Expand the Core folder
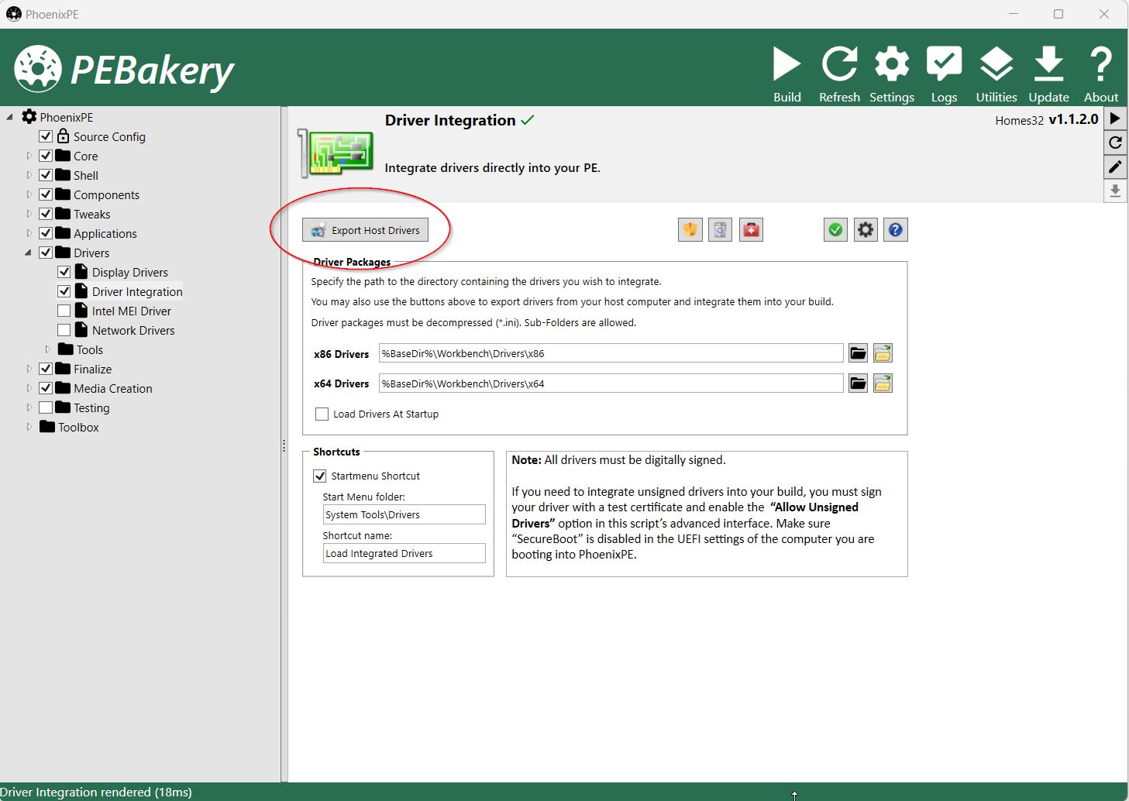Screen dimensions: 1129x801 (29, 156)
